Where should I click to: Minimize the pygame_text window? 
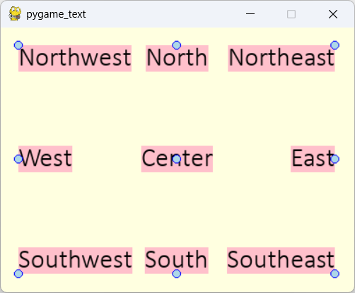pos(250,14)
